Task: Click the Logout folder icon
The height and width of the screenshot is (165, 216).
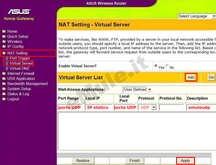Action: tap(4, 99)
